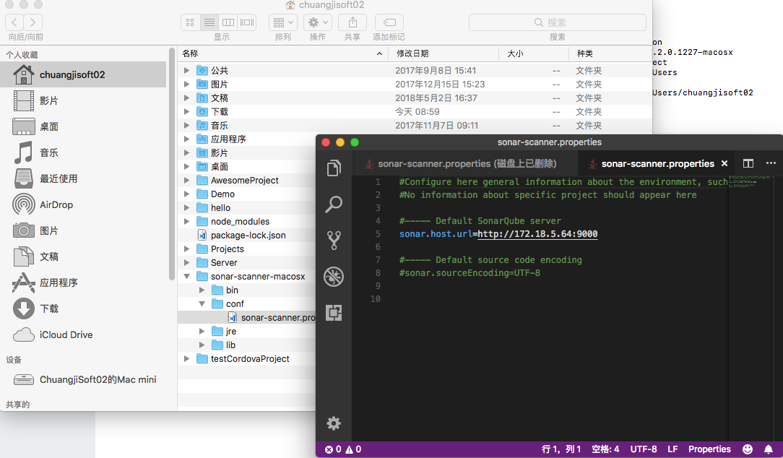Open the Source Control icon

334,241
